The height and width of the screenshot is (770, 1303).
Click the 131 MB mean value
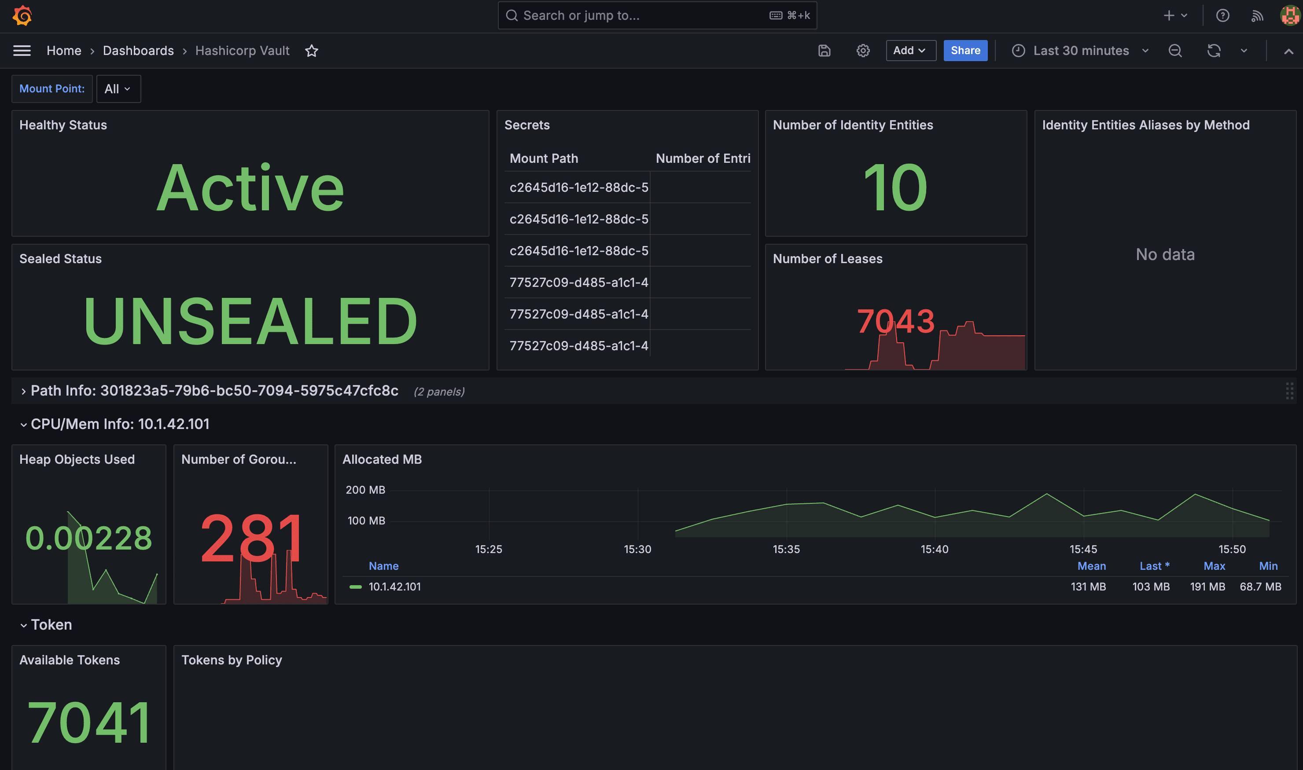(1088, 587)
